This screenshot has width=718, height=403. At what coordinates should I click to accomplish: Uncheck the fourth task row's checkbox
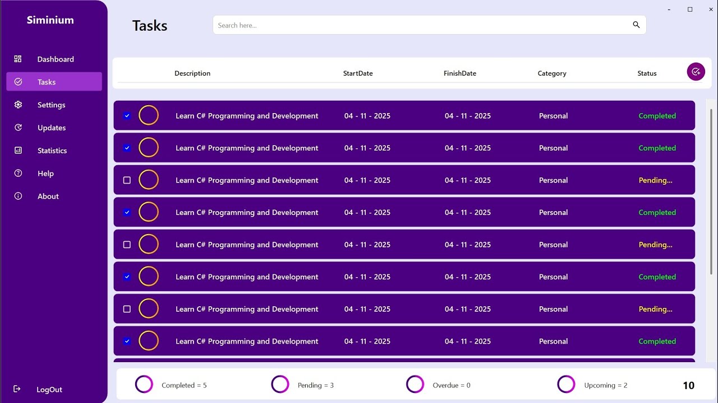[x=127, y=212]
